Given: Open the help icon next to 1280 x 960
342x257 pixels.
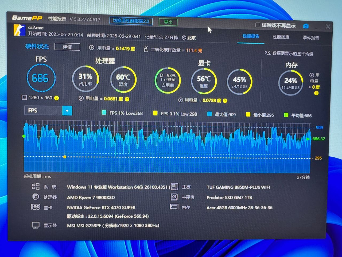Looking at the screenshot, I should [57, 98].
